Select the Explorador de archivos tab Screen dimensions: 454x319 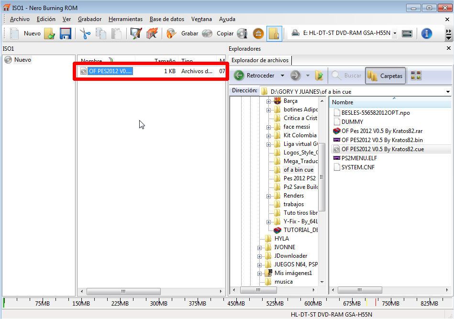coord(260,60)
